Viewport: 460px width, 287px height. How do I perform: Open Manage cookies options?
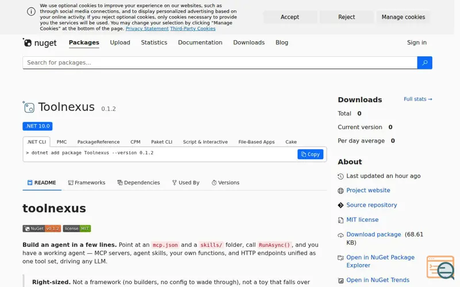(x=403, y=17)
